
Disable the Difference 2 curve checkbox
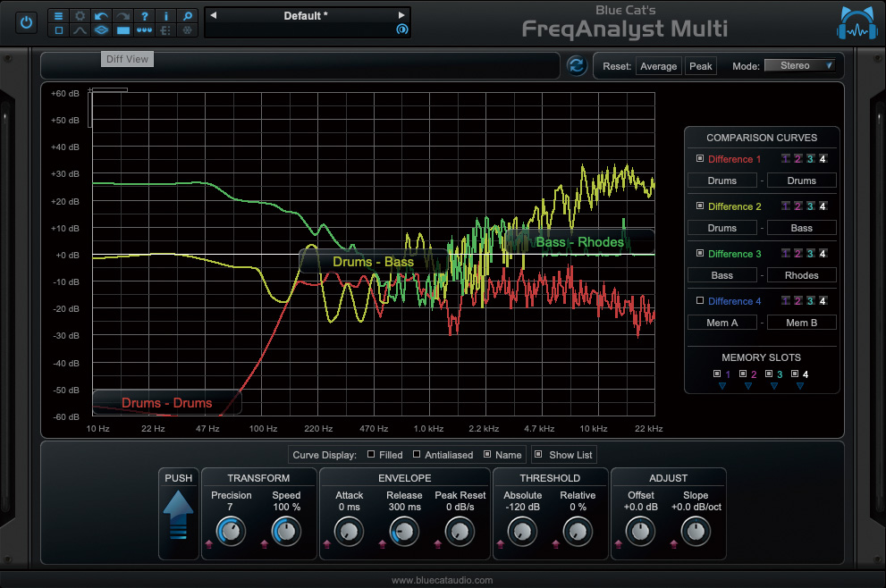pyautogui.click(x=699, y=206)
